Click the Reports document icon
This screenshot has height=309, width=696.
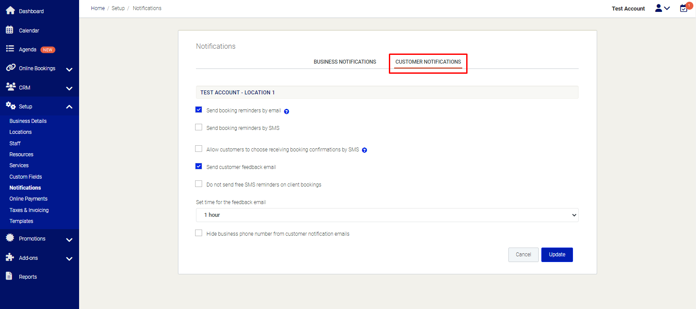9,276
